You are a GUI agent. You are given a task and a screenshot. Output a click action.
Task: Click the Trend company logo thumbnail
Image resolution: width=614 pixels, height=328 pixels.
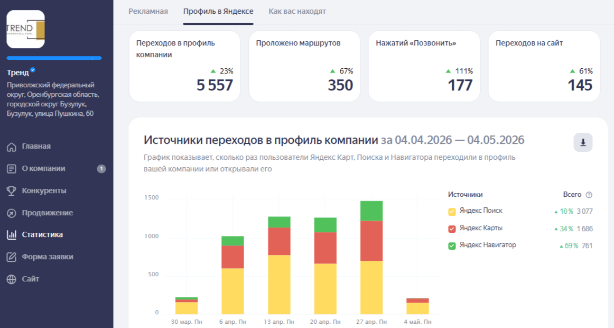25,29
